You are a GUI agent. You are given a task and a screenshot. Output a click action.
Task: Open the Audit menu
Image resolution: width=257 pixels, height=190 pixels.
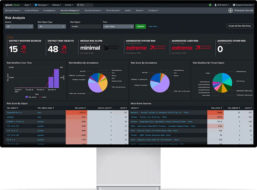128,10
